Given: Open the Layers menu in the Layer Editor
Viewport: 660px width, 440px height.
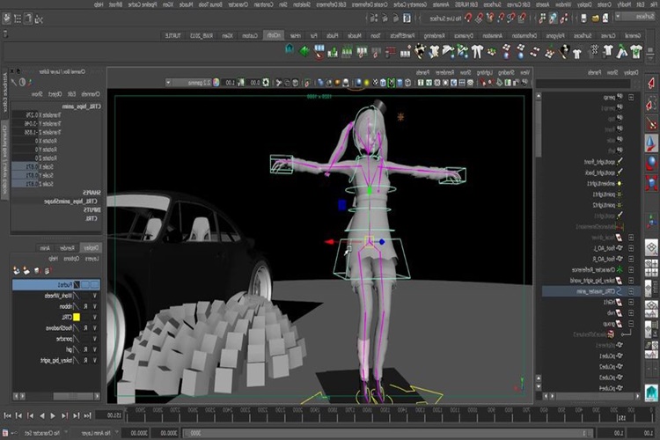Looking at the screenshot, I should 92,259.
